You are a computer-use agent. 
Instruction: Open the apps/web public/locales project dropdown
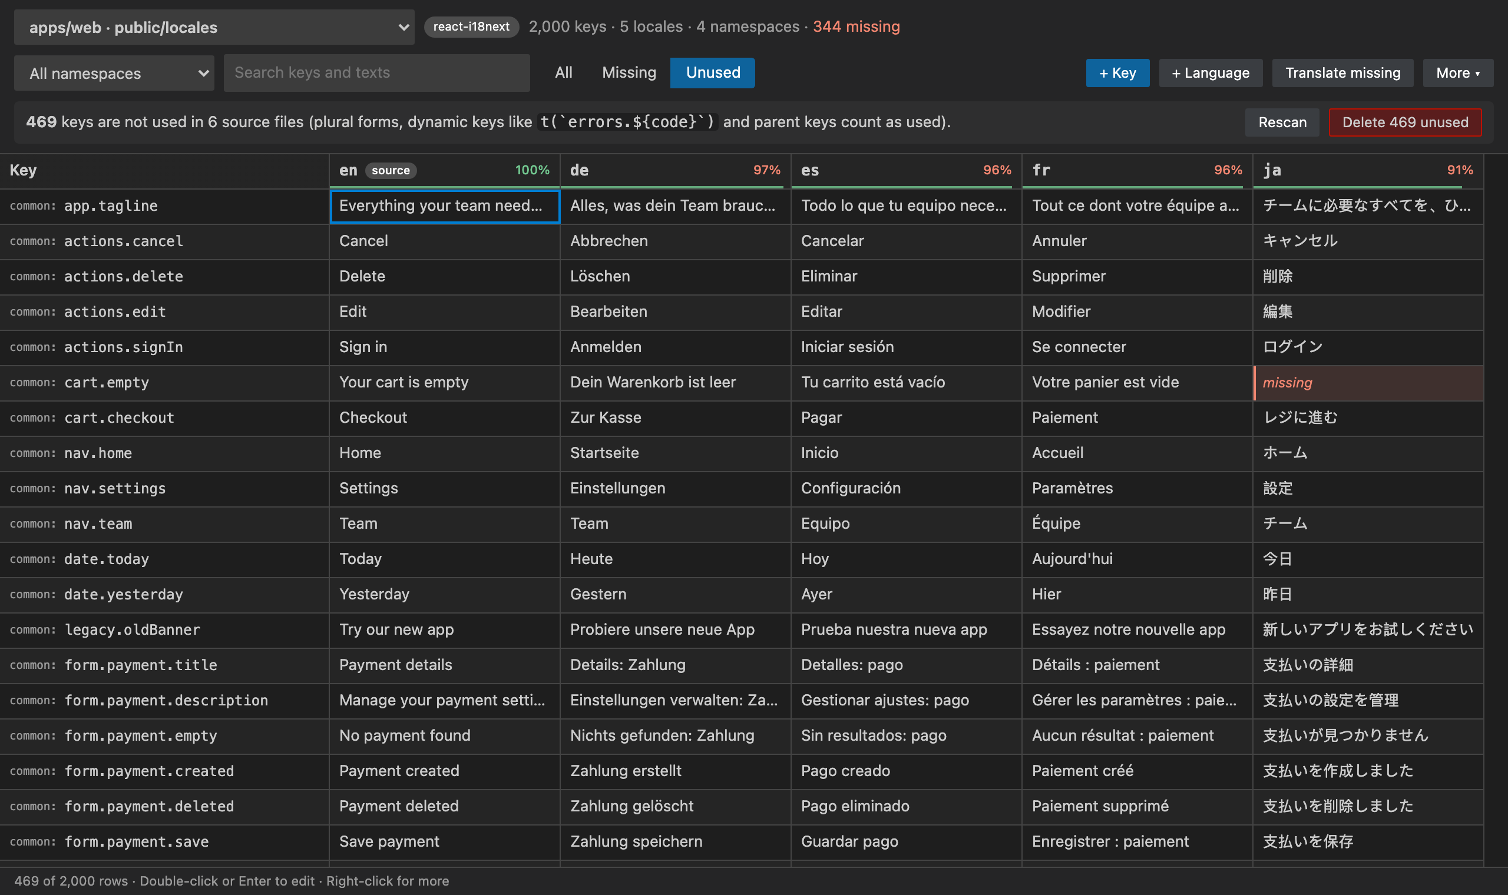[x=214, y=27]
